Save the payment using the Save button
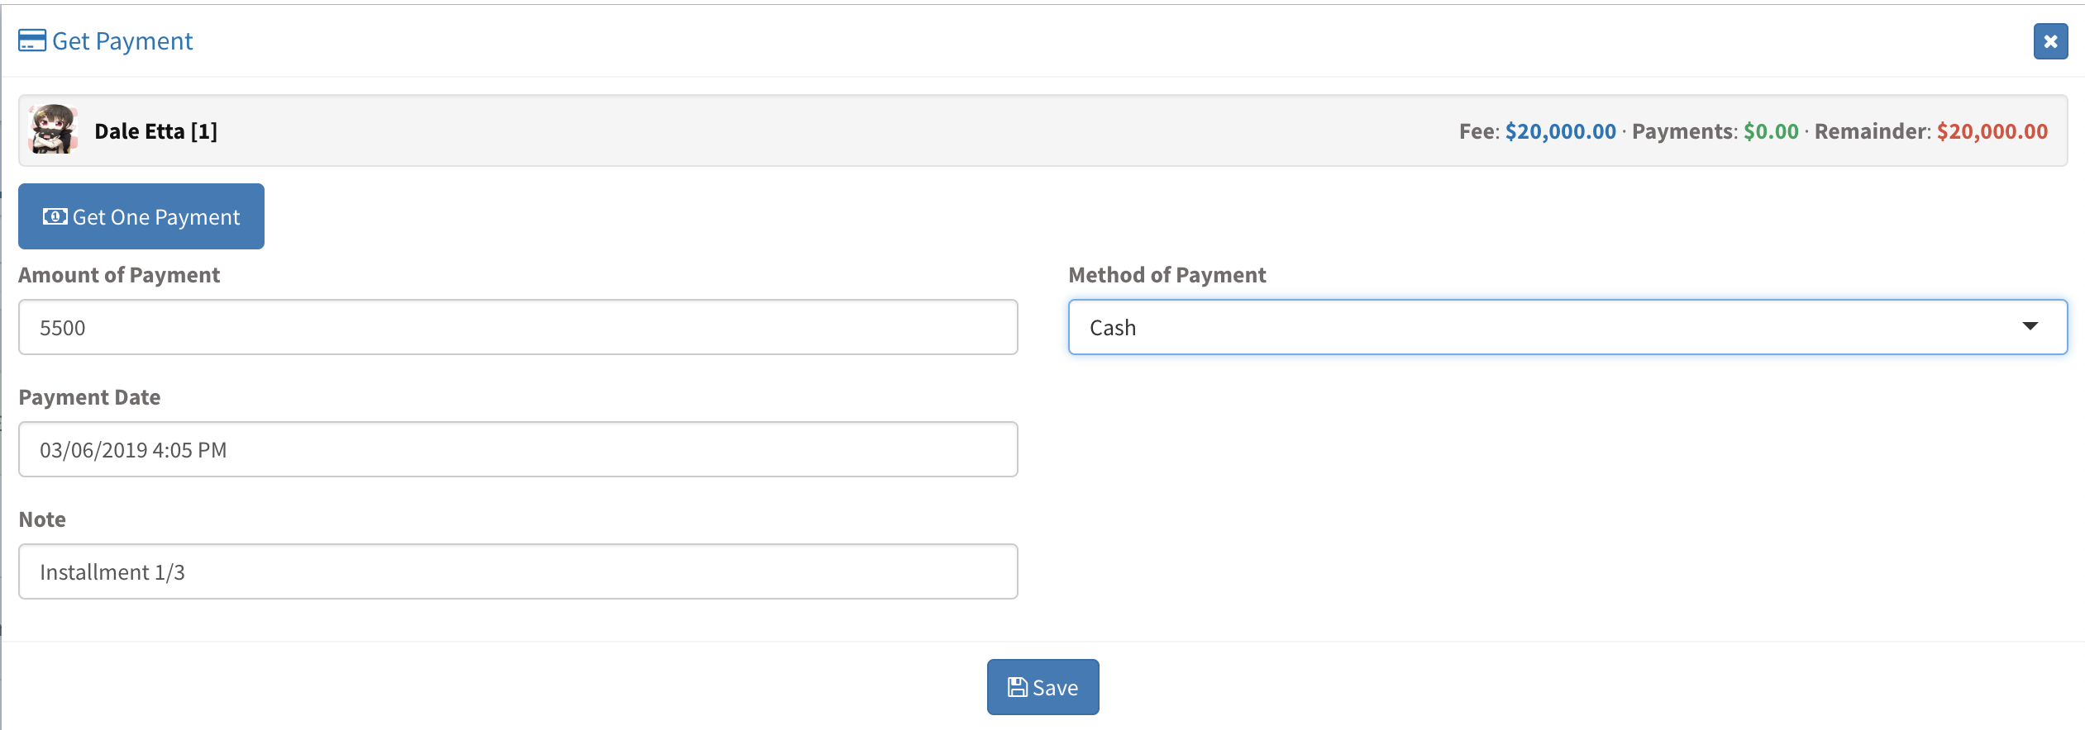The height and width of the screenshot is (730, 2085). [x=1042, y=687]
